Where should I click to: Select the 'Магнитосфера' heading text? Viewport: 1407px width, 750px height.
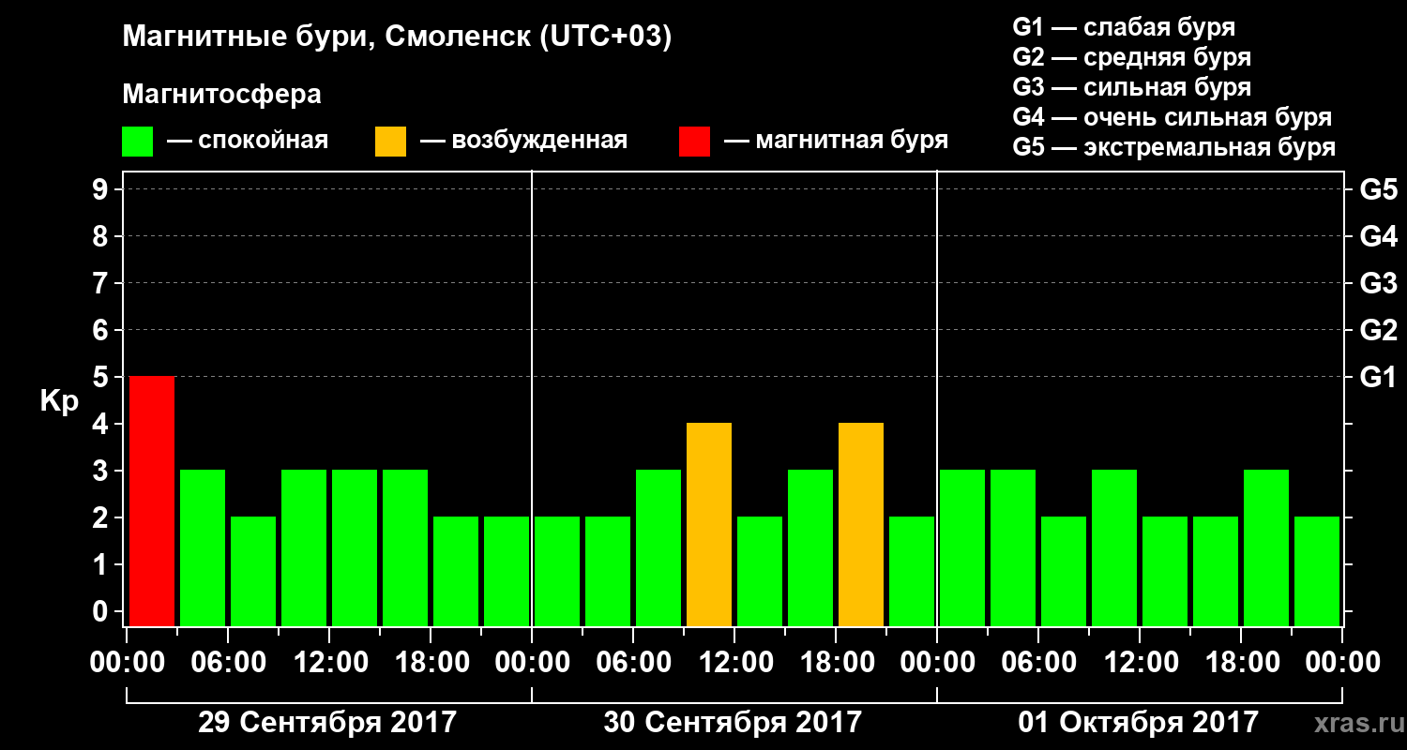[221, 95]
